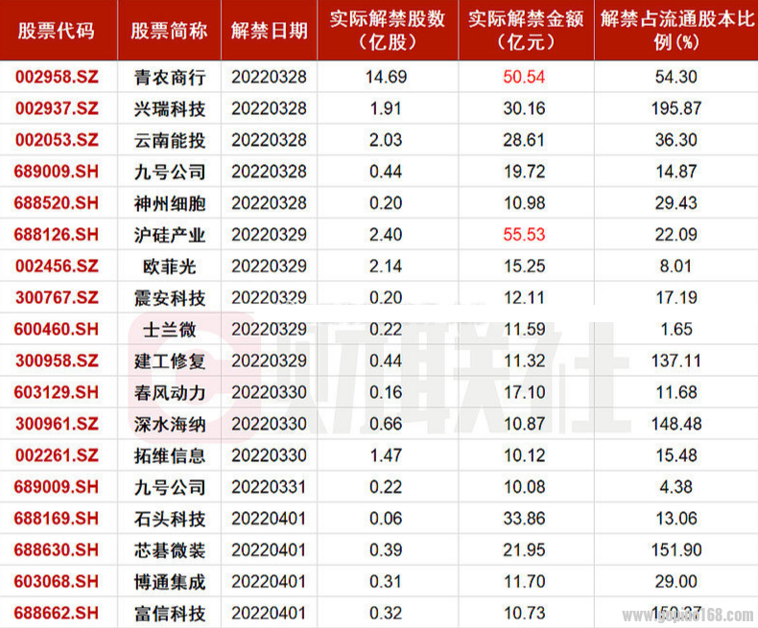Click stock name 石头科技
The image size is (758, 628).
170,519
